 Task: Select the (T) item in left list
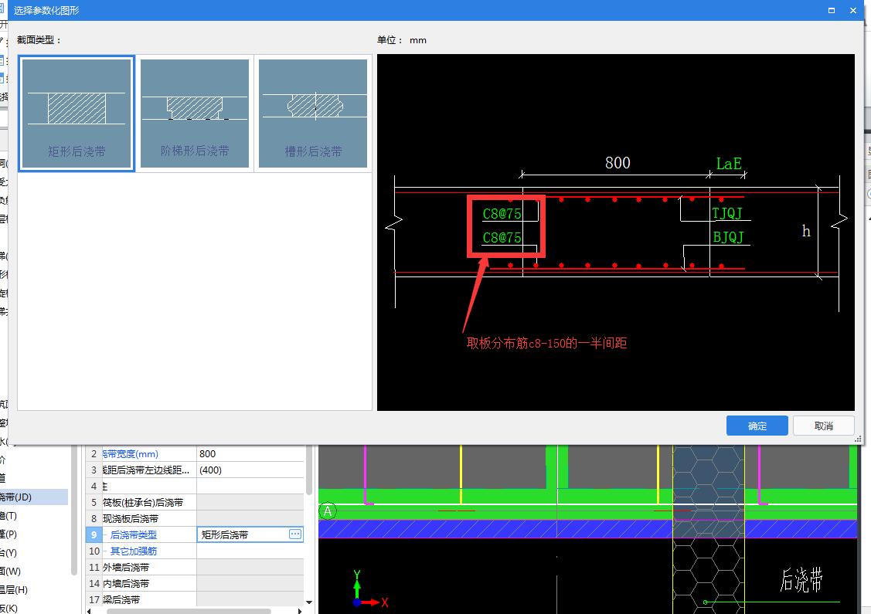point(9,515)
